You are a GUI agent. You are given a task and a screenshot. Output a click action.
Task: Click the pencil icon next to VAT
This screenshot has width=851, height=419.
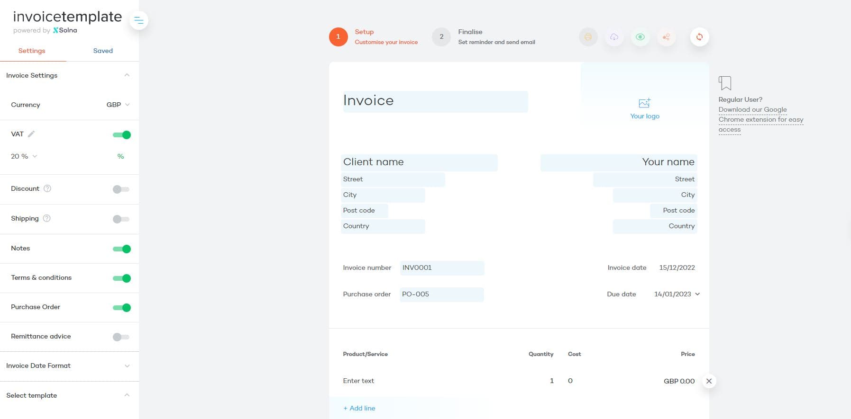tap(31, 134)
